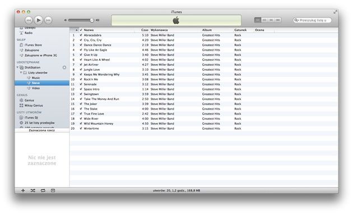Collapse Listy utworów folder
353x214 pixels.
click(x=21, y=72)
